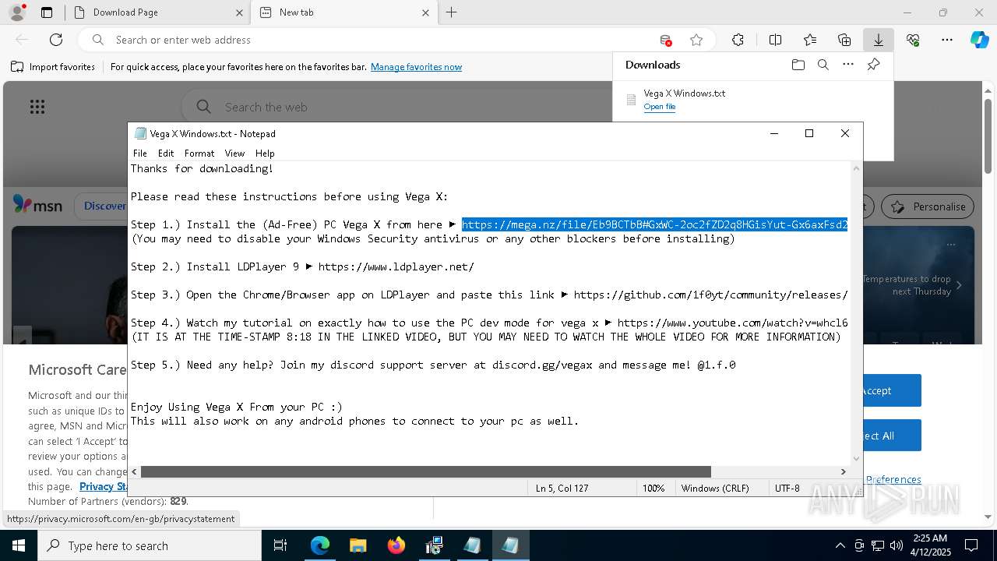
Task: Open Settings and more menu
Action: (947, 40)
